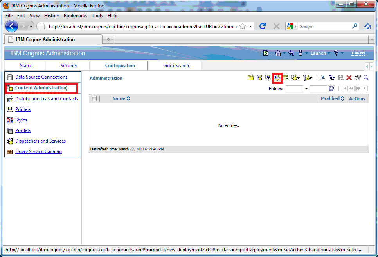
Task: Open the Security tab
Action: [69, 66]
